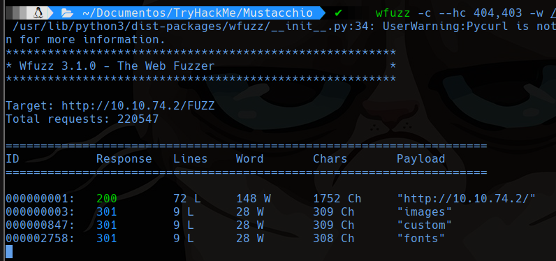
Task: Click the green 200 response code
Action: [x=107, y=199]
